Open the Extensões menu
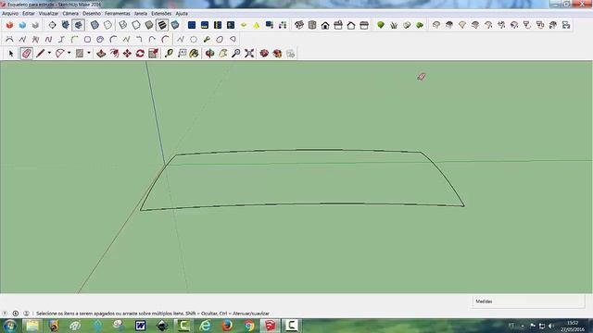 click(161, 13)
